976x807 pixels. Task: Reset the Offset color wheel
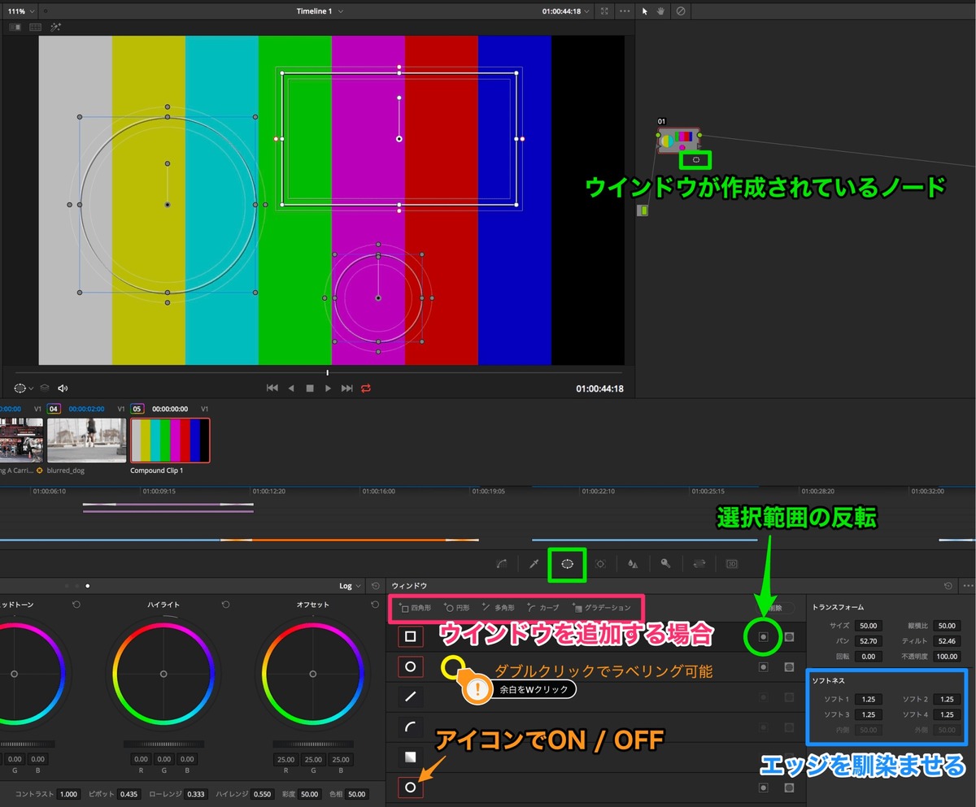(x=374, y=605)
